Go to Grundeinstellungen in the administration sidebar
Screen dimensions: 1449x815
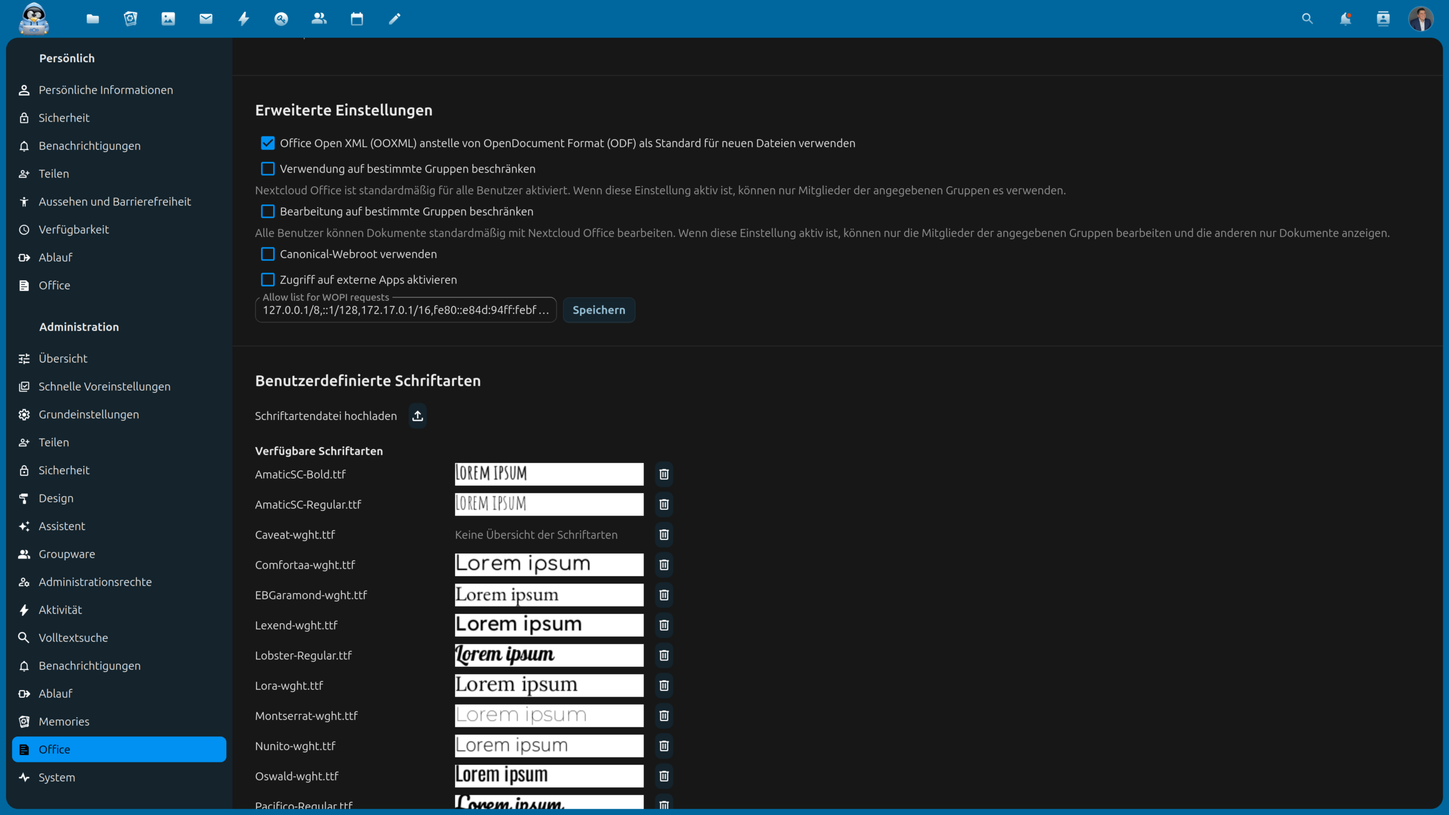89,414
